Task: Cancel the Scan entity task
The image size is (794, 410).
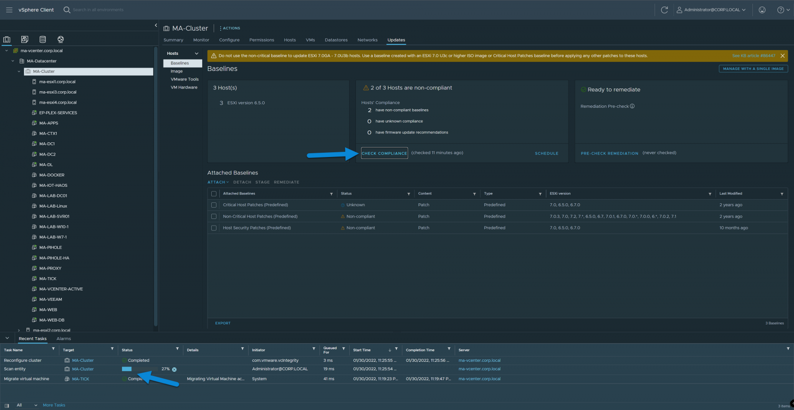Action: pos(174,369)
